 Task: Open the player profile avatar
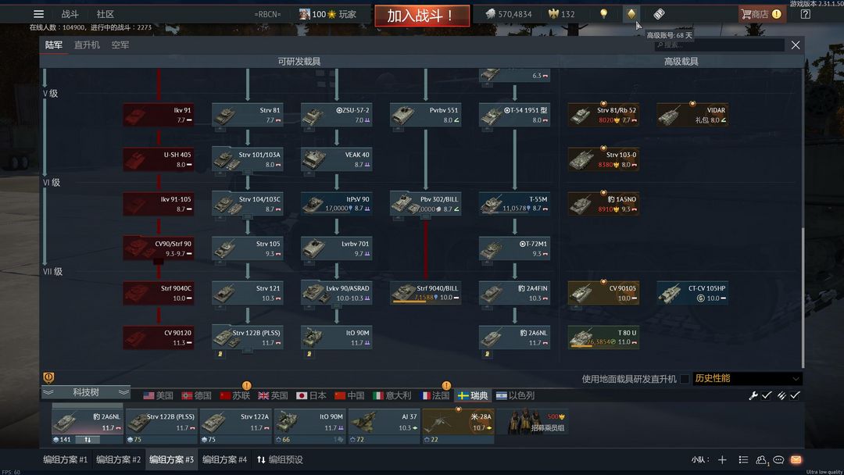click(x=304, y=14)
